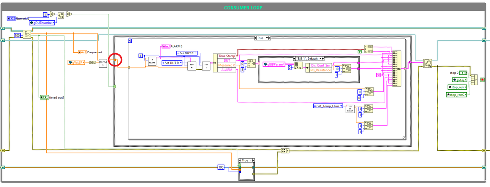
Task: Click next-case arrow on outer True case structure
Action: (269, 38)
